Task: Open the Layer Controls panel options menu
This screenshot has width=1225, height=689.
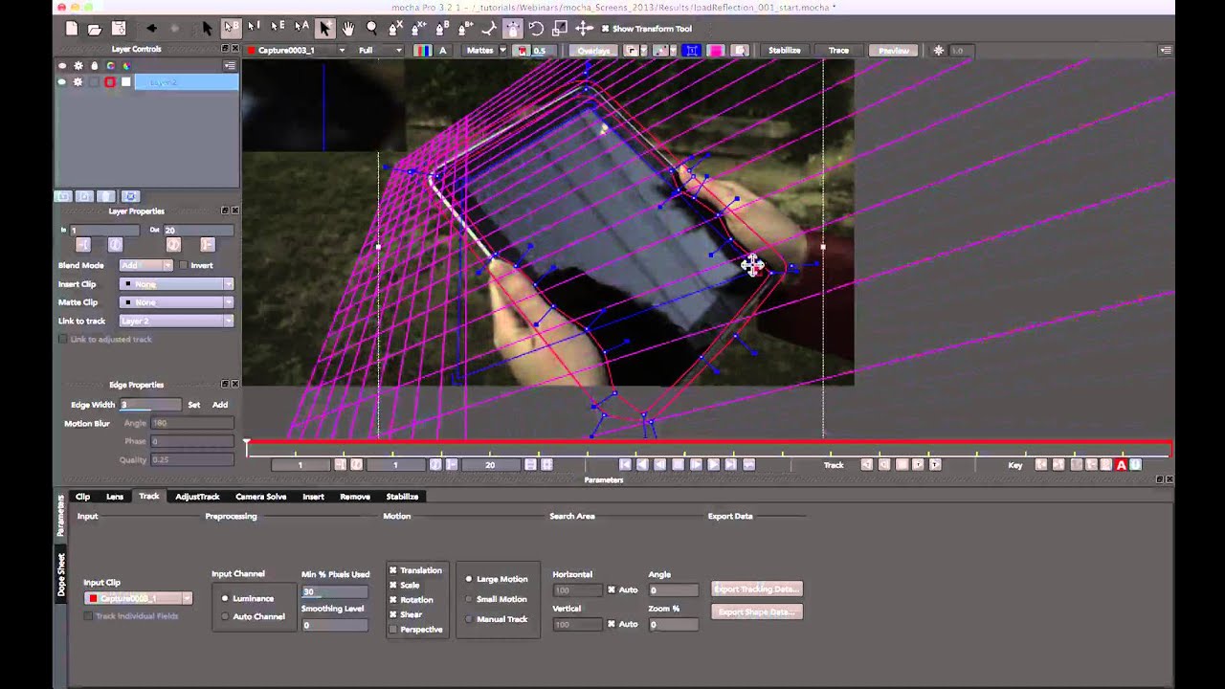Action: 230,66
